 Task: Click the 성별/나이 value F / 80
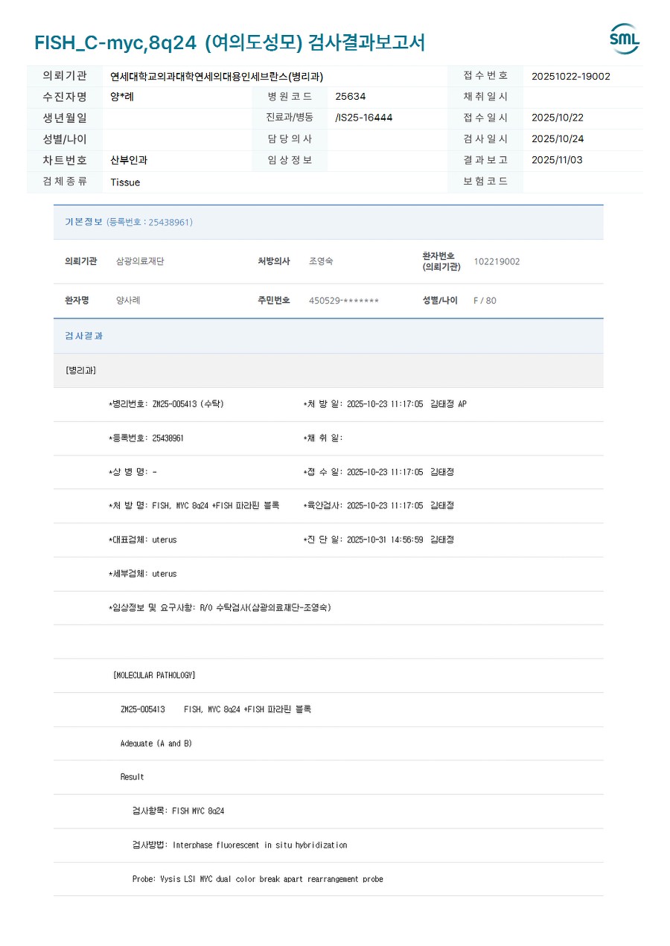click(485, 301)
